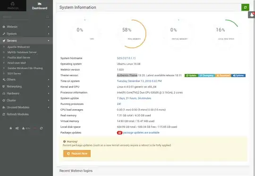Viewport: 255px width, 176px height.
Task: Open the system uptime link
Action: tap(134, 98)
